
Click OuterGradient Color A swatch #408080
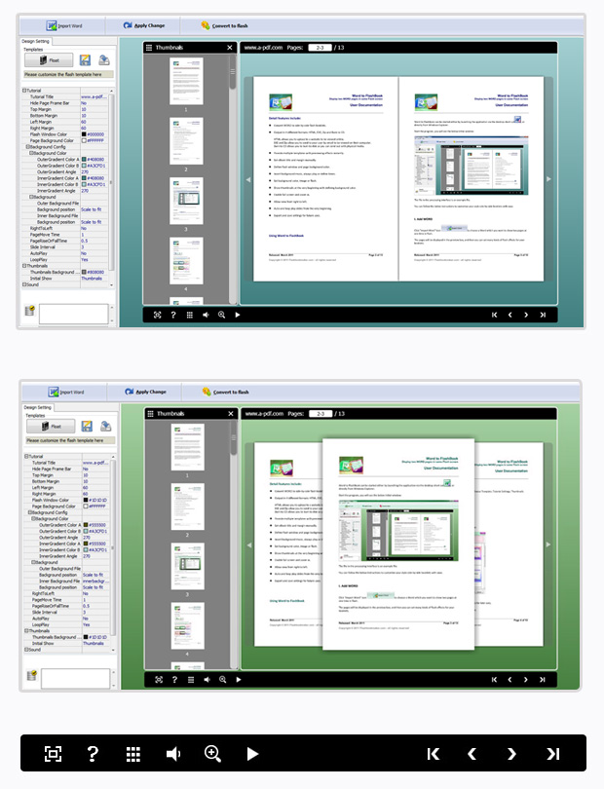tap(84, 160)
